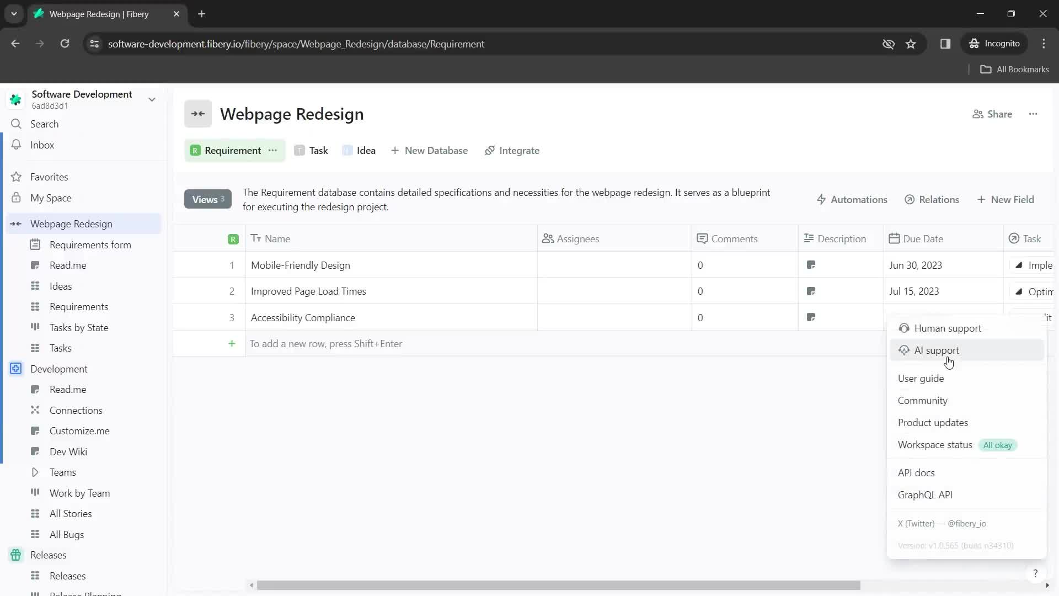The width and height of the screenshot is (1059, 596).
Task: Click the New Database button
Action: coord(430,151)
